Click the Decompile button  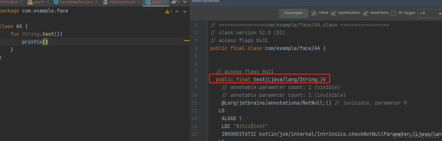click(x=293, y=13)
